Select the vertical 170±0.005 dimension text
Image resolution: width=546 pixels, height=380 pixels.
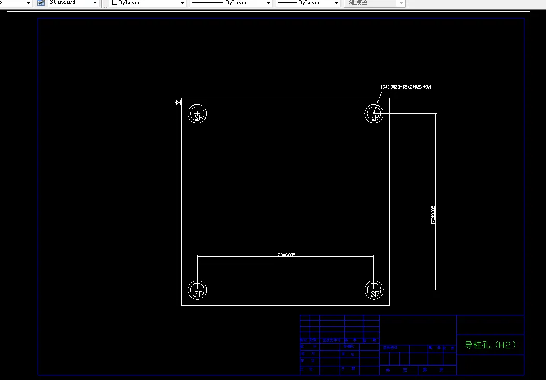[x=433, y=214]
